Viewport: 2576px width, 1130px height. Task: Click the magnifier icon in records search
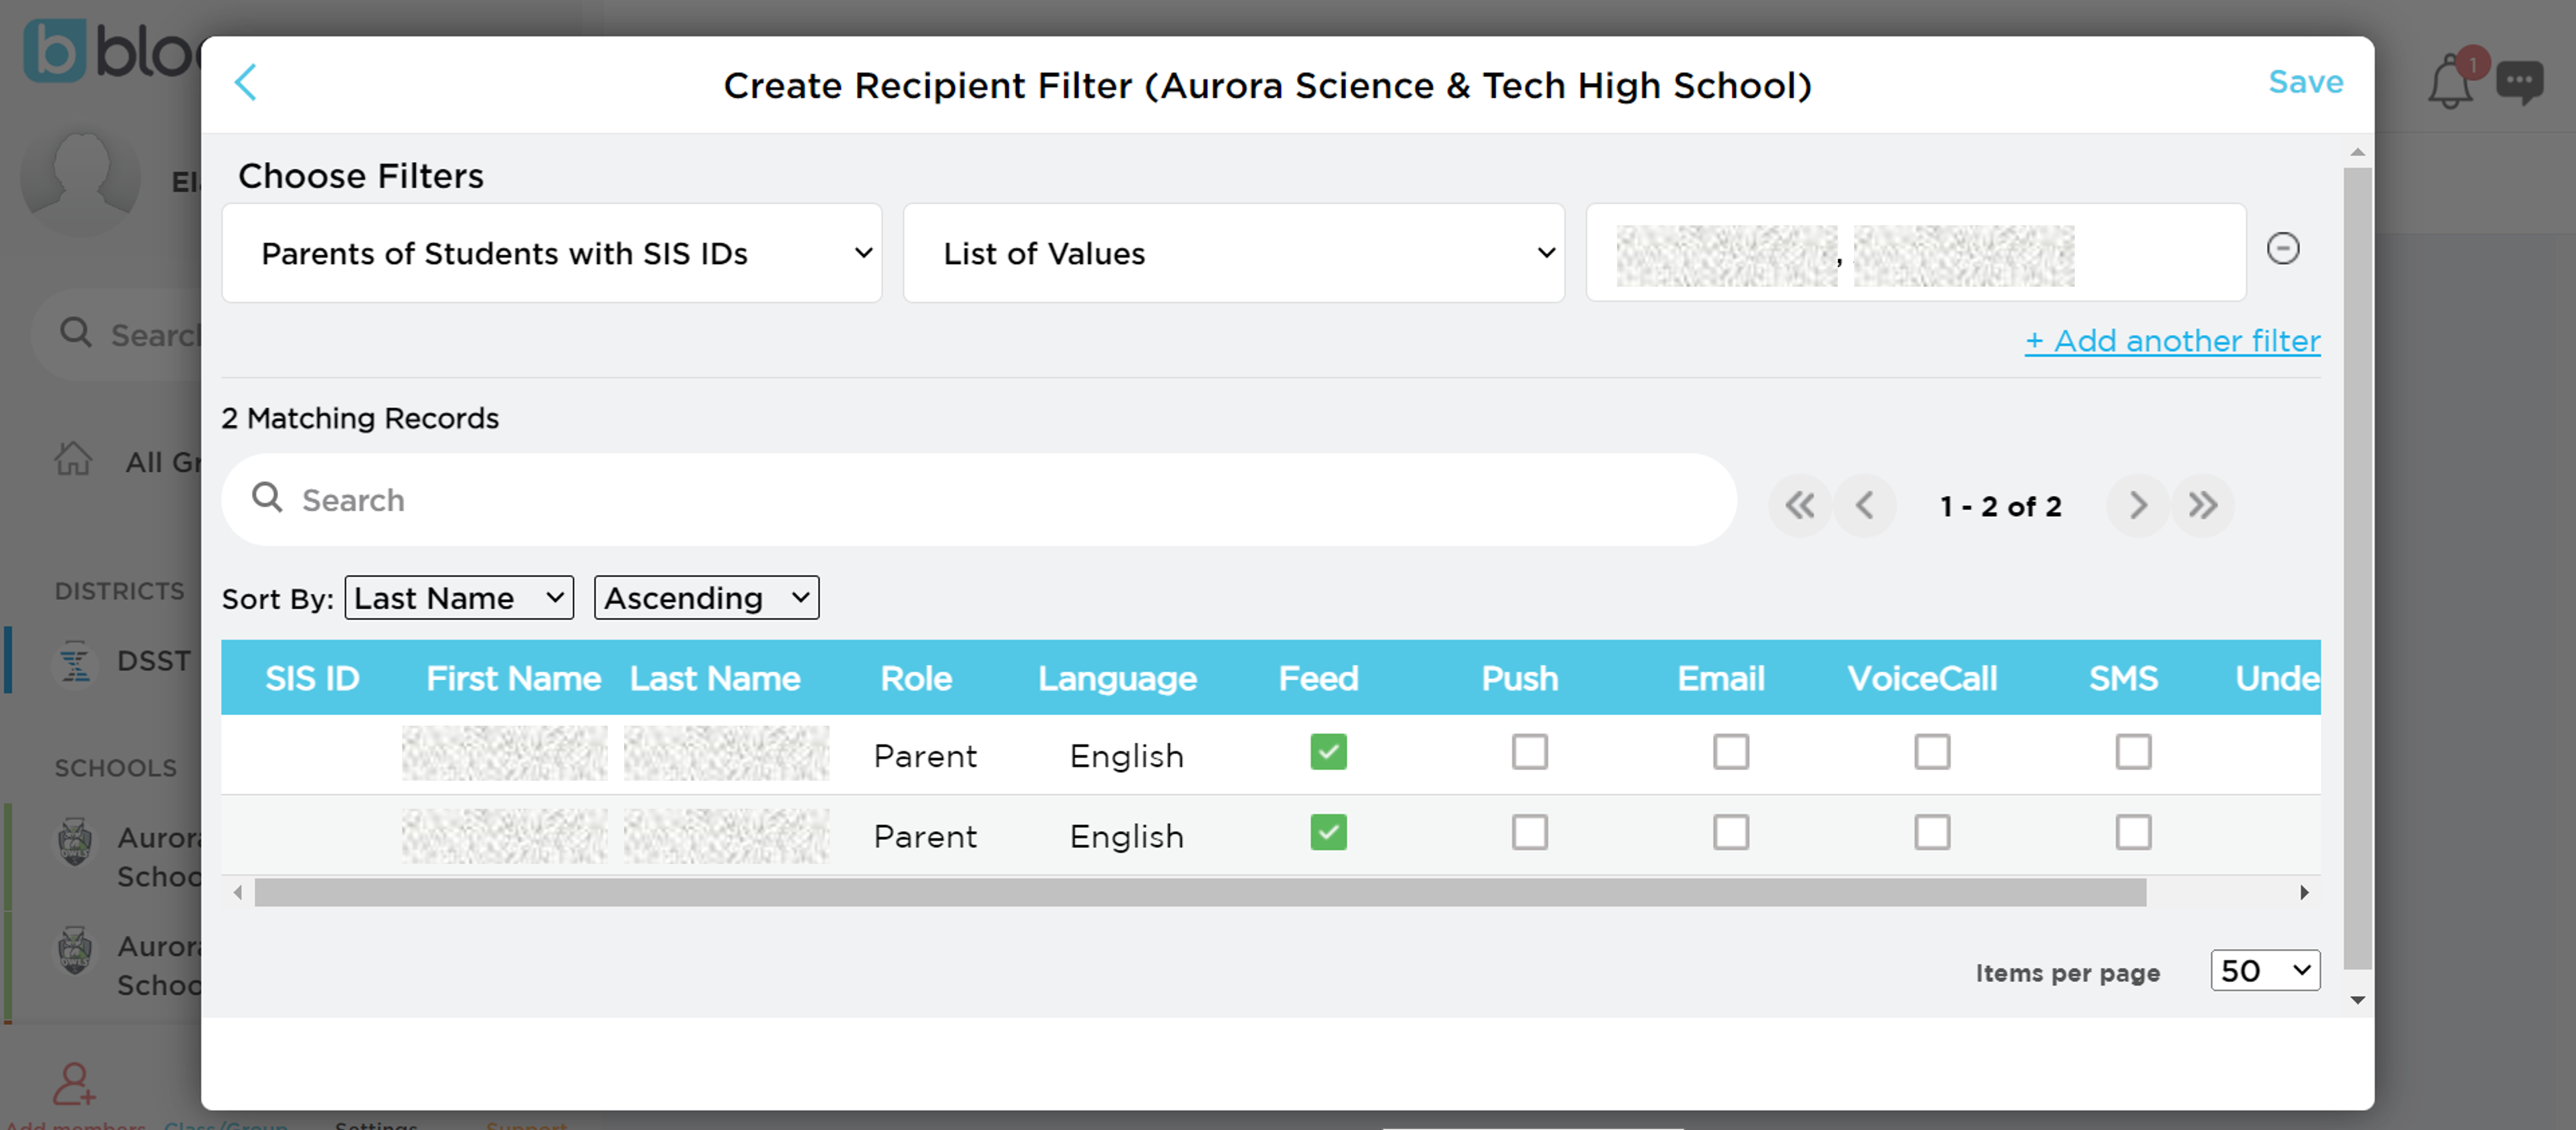[267, 497]
